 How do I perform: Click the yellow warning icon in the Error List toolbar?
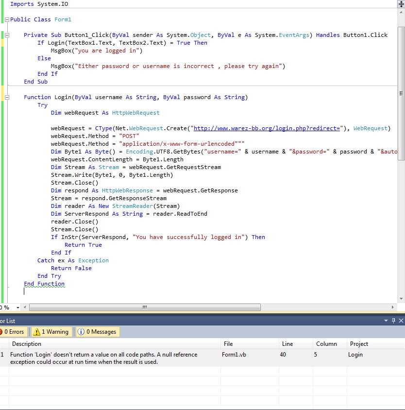[35, 332]
